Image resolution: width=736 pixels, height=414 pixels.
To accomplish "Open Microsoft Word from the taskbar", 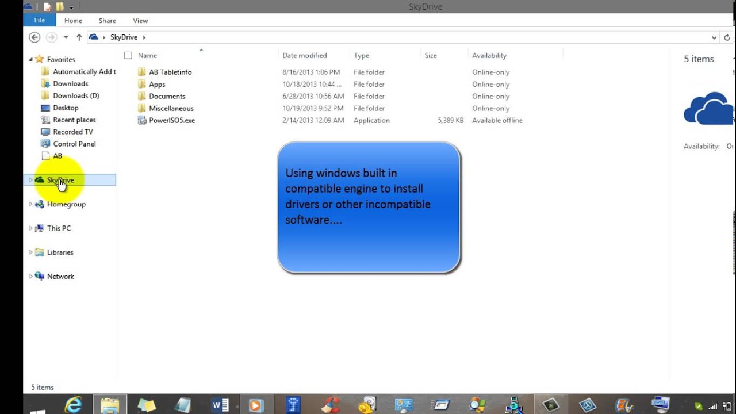I will (220, 405).
